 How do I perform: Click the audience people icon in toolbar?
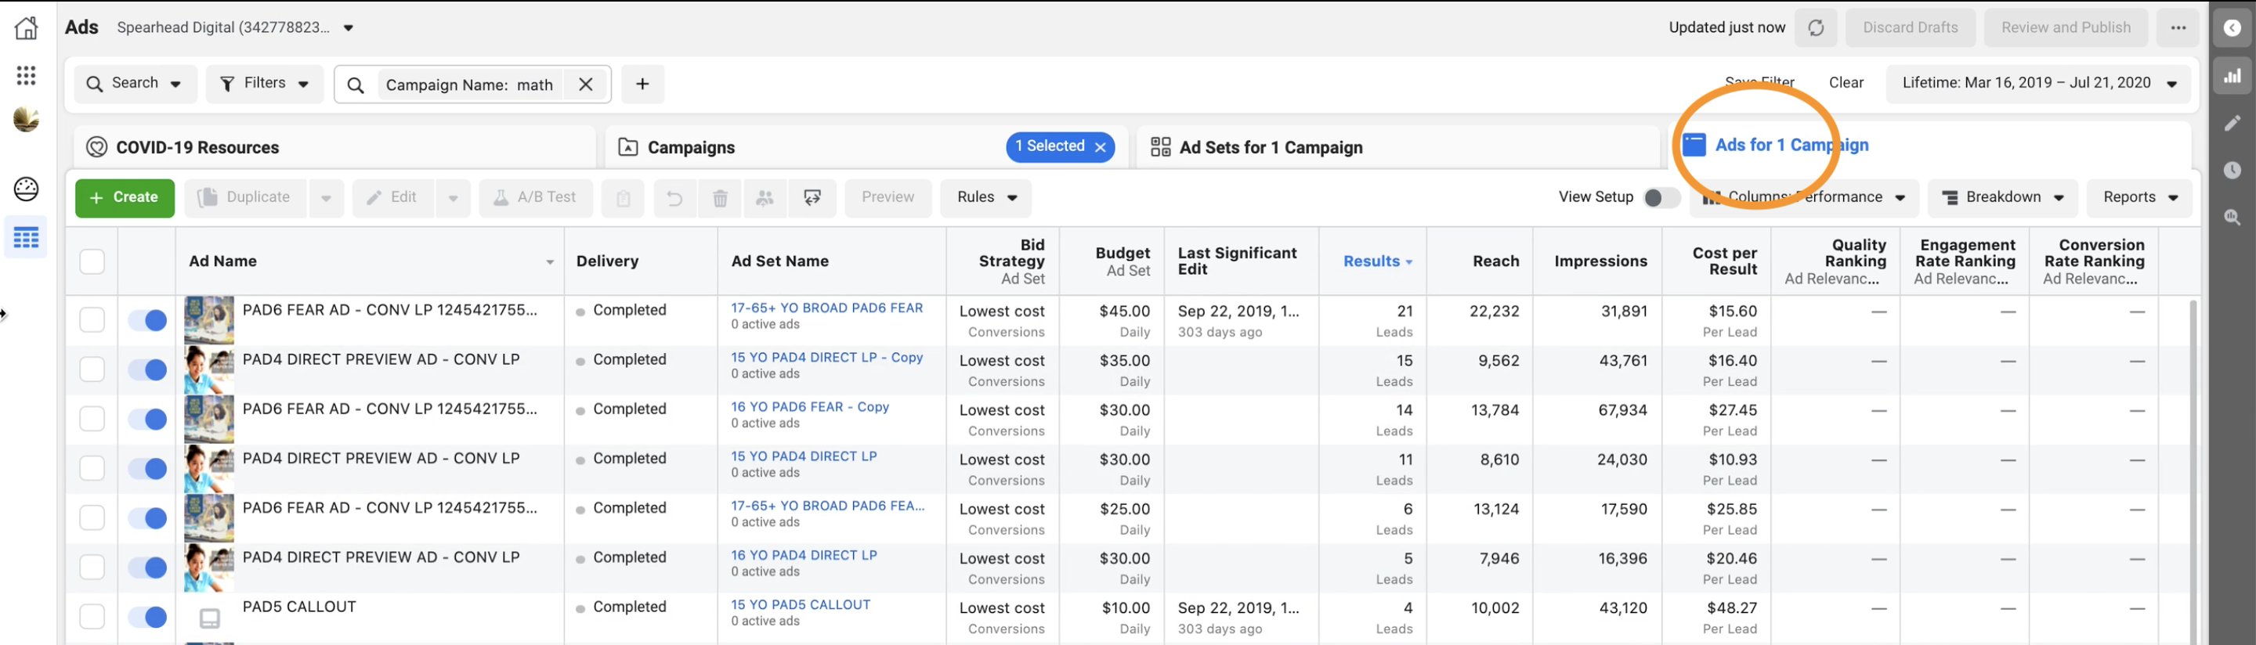[x=765, y=198]
